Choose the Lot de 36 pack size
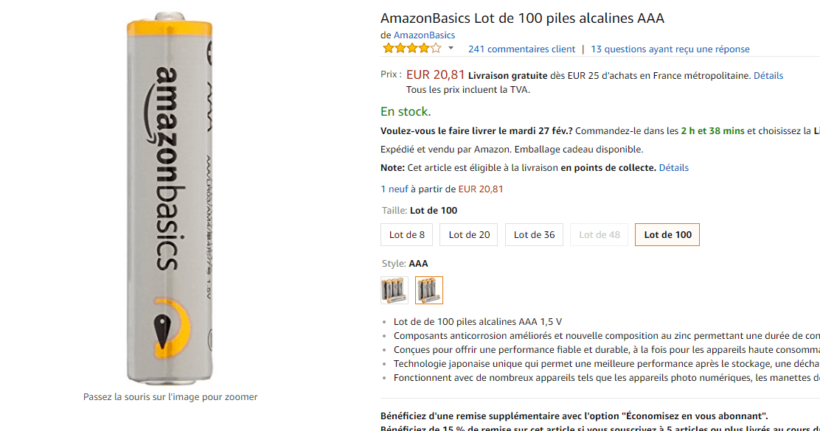 tap(534, 234)
